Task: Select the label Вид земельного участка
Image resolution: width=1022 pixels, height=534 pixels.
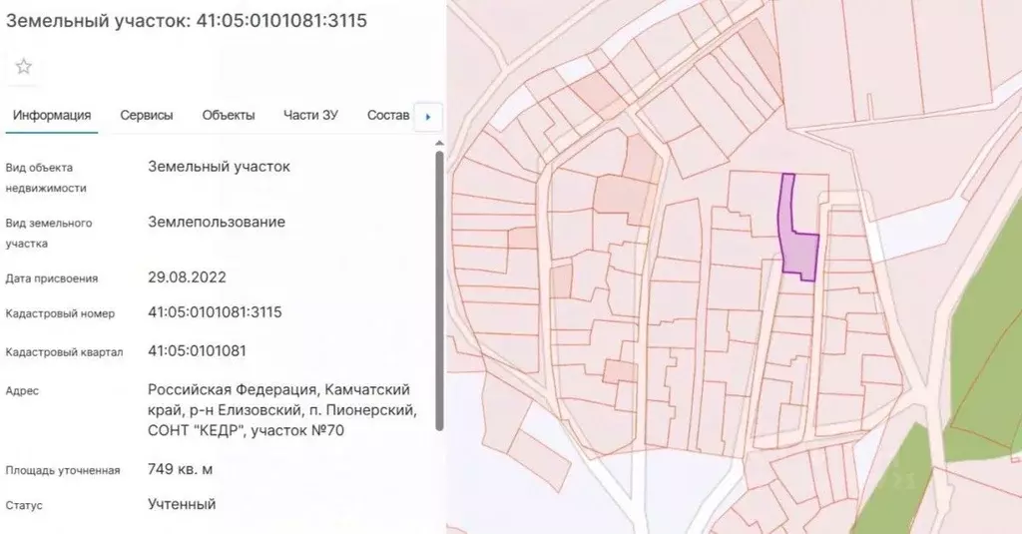Action: coord(49,234)
